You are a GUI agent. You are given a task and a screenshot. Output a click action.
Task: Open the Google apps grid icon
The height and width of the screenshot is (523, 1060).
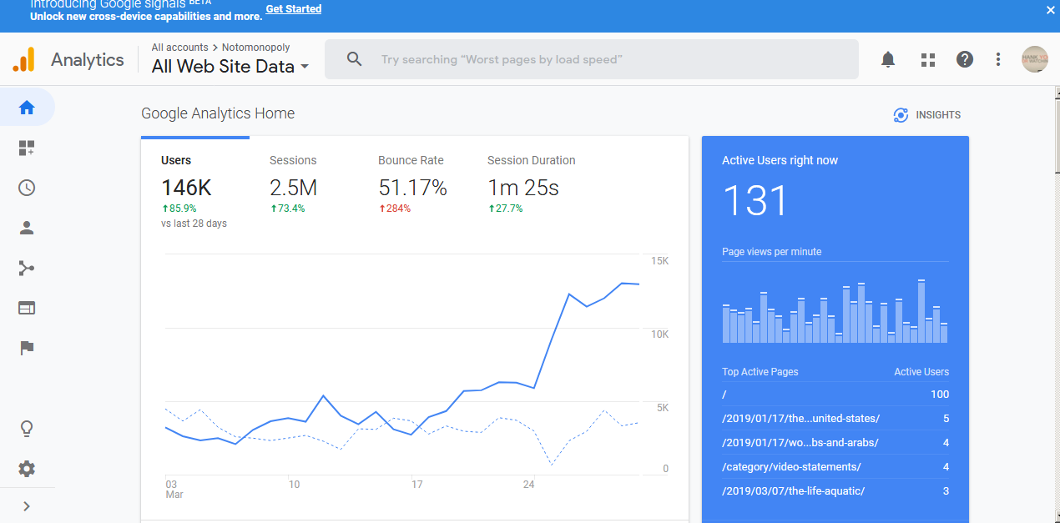927,59
